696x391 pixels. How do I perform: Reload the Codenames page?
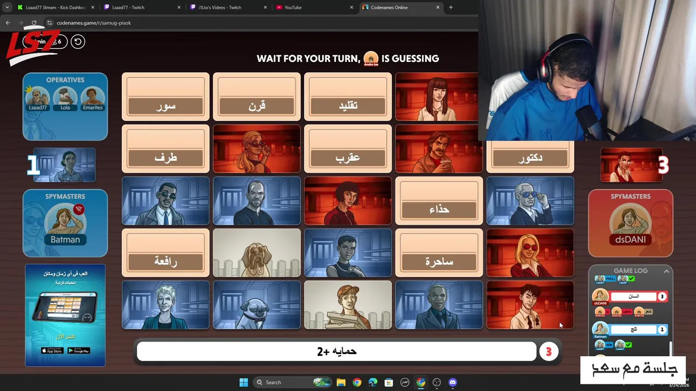(34, 23)
